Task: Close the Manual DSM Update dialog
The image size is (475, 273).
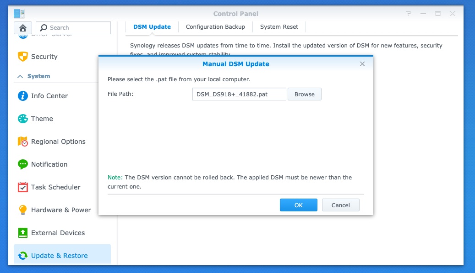Action: (x=362, y=64)
